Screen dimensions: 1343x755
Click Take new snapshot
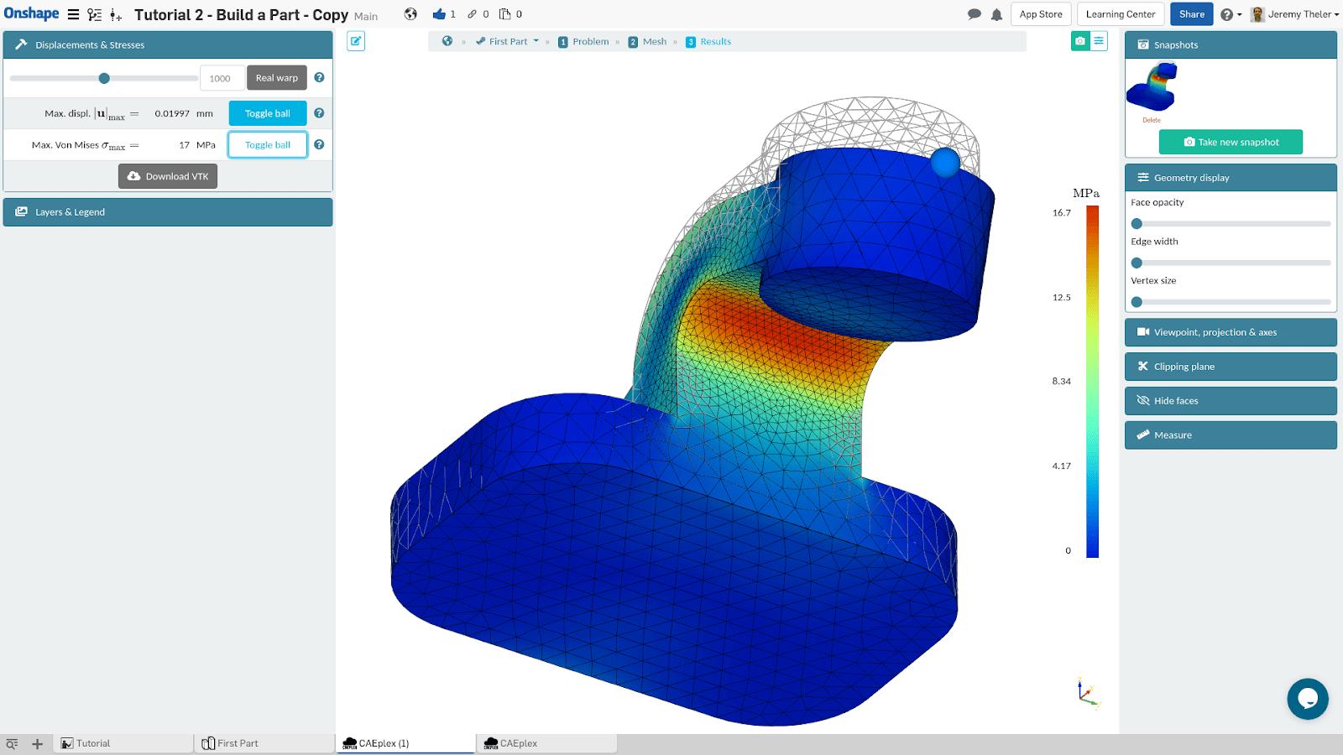(1230, 142)
